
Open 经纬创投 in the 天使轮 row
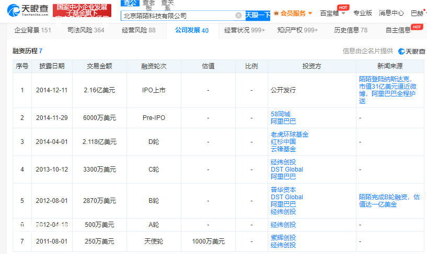coord(283,245)
